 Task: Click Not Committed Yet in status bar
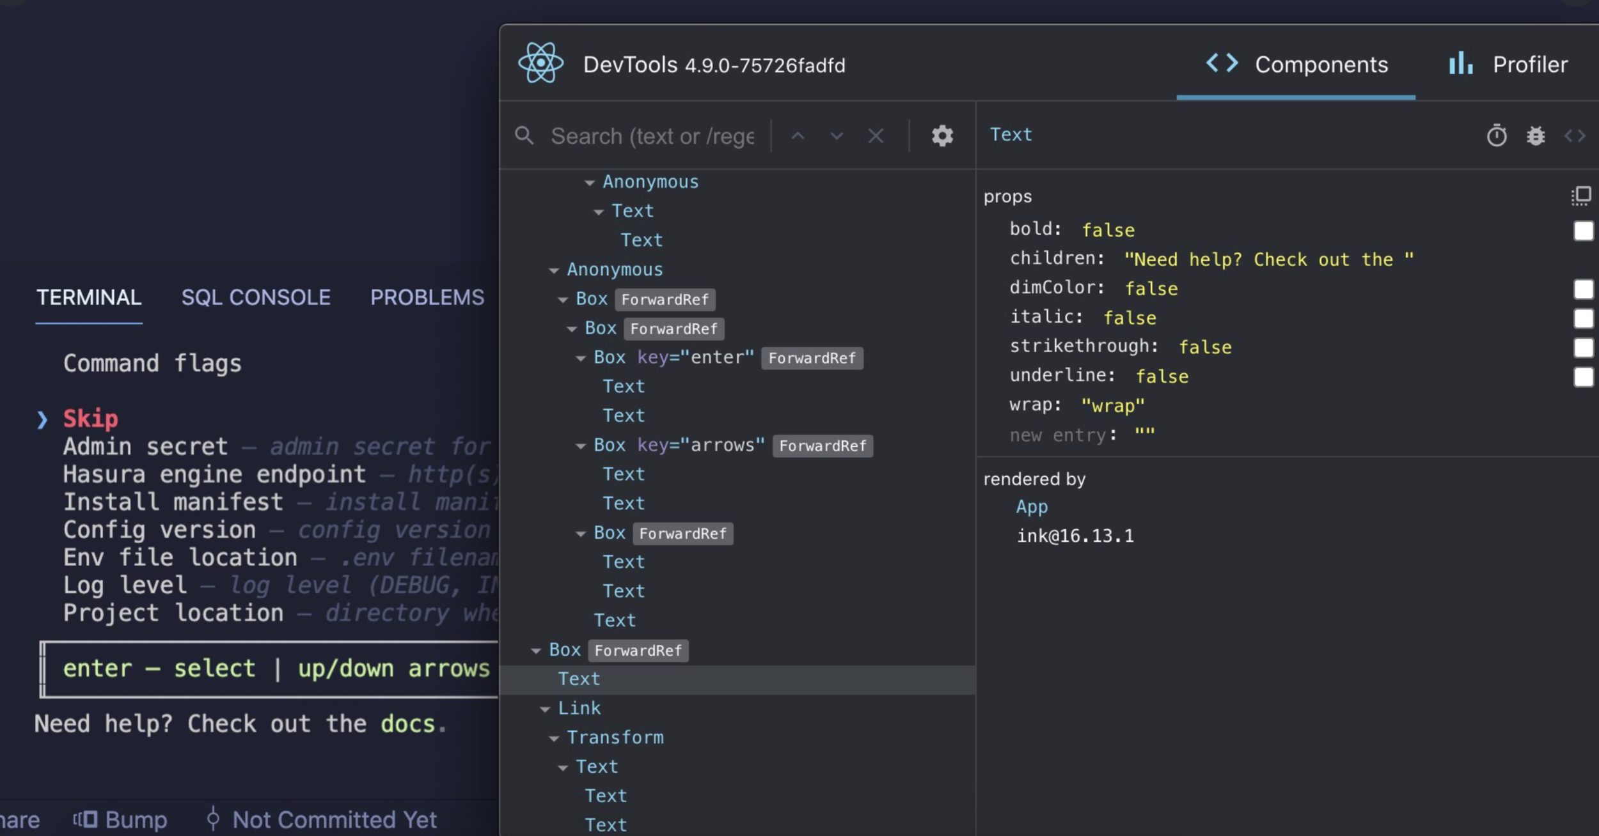pos(334,819)
